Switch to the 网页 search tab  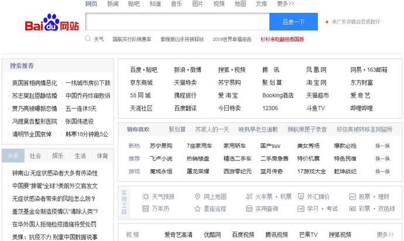click(91, 4)
